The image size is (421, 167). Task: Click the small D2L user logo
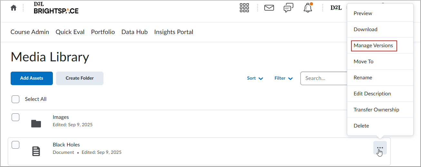[336, 8]
